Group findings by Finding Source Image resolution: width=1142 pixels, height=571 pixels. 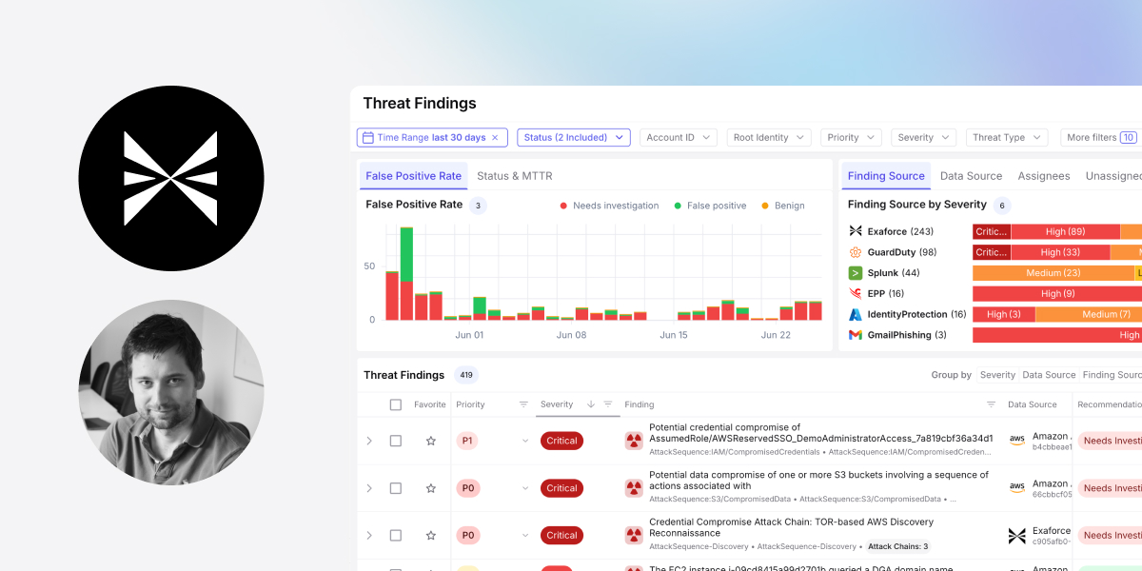[x=1112, y=375]
